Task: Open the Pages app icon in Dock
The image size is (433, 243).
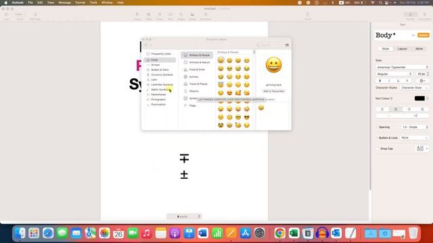Action: pos(231,234)
